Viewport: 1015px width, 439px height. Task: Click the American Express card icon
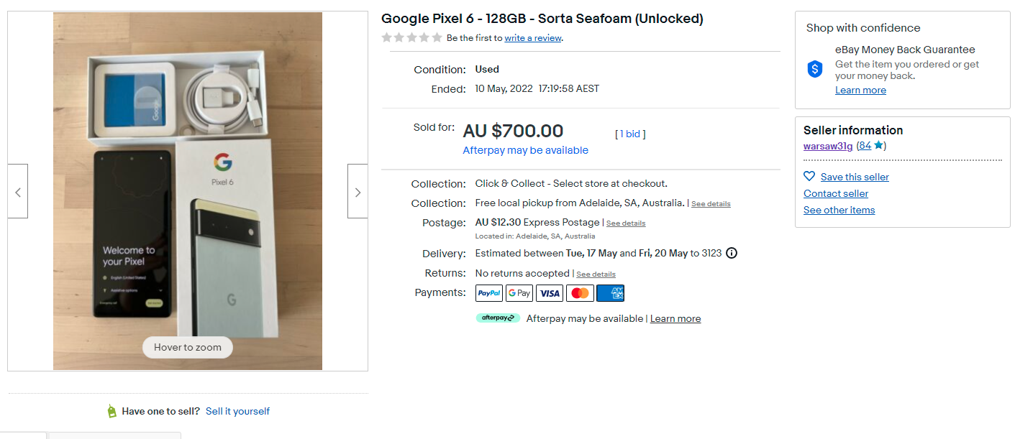(610, 293)
